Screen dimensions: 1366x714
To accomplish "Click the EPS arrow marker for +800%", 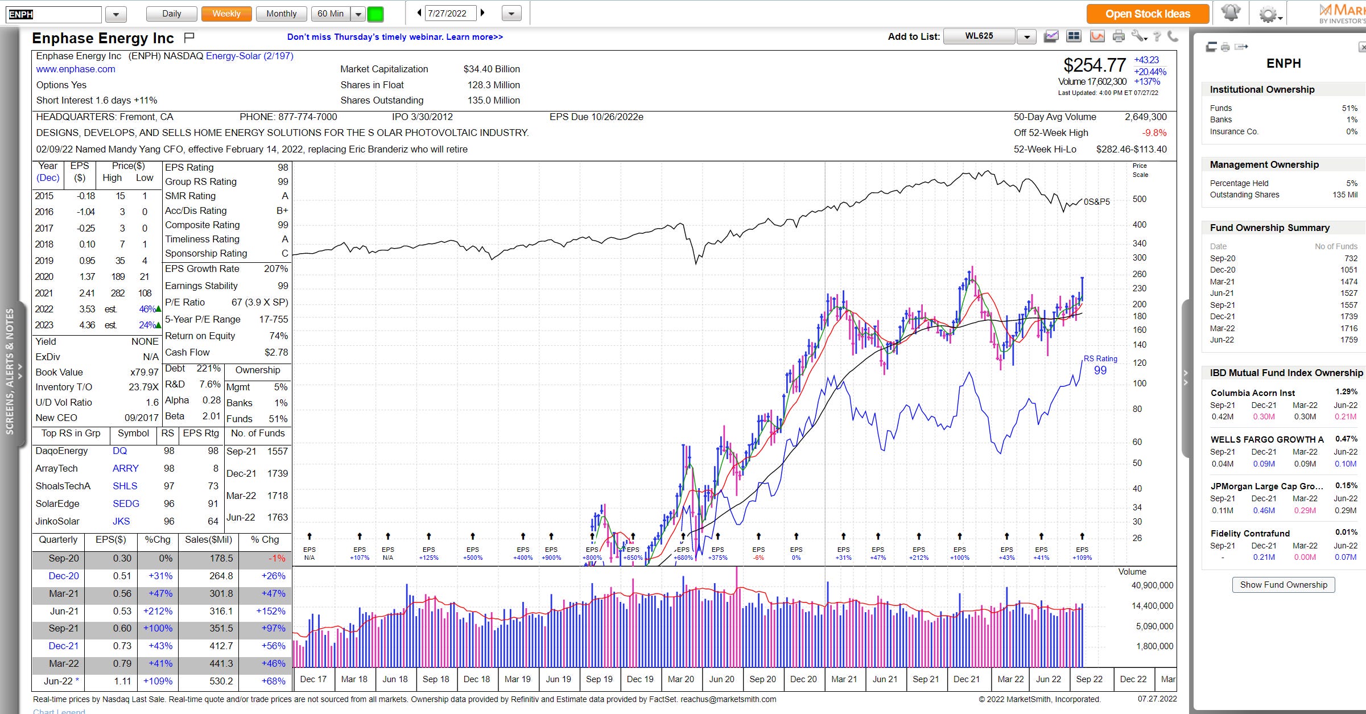I will (x=592, y=536).
